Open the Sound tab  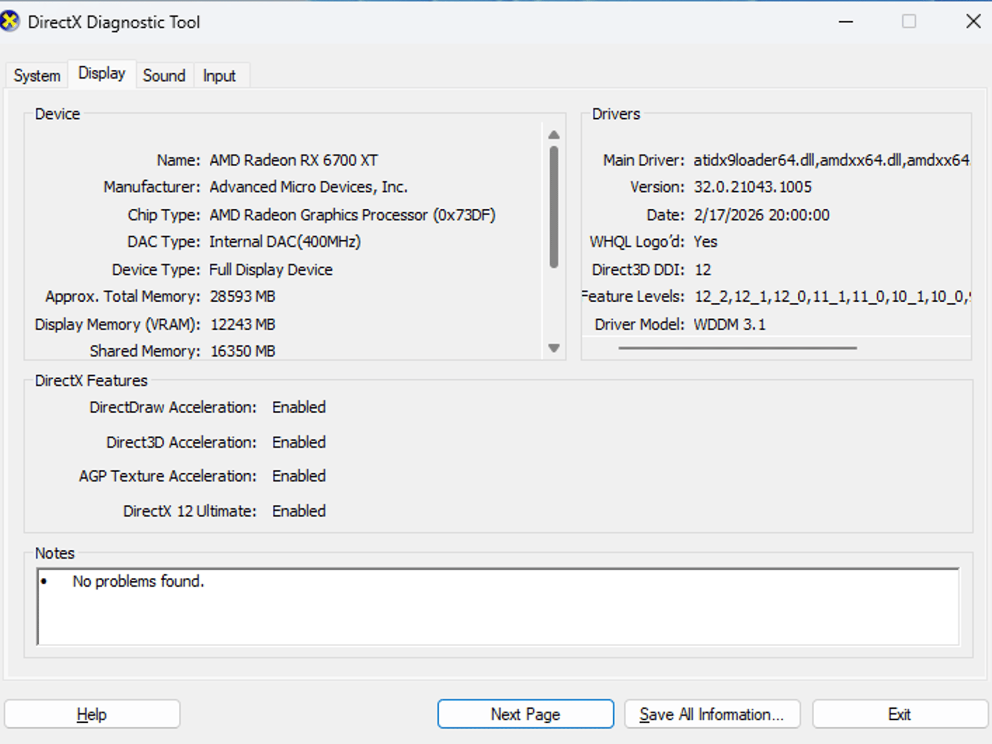164,76
